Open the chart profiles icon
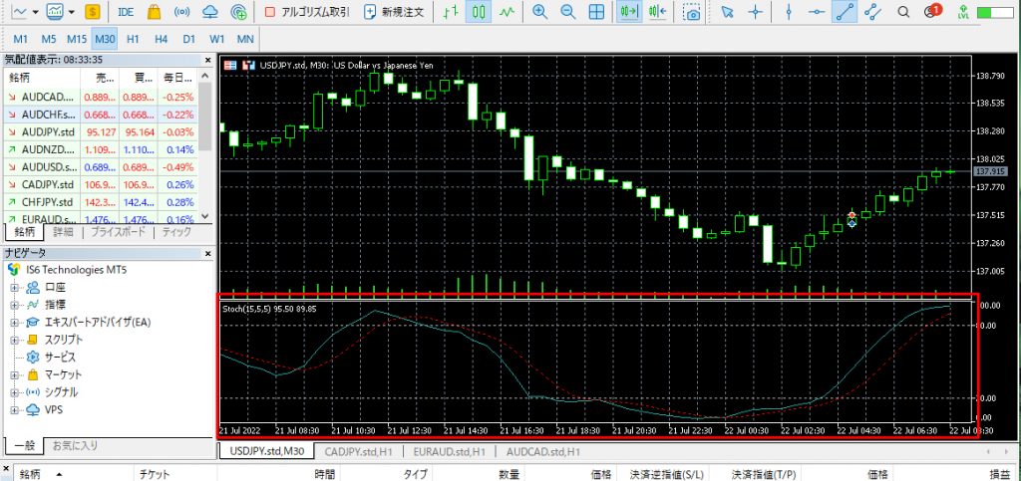 (56, 12)
